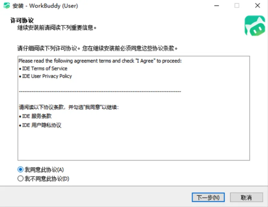268x207 pixels.
Task: Click the "IDE User Privacy Policy" line
Action: tap(47, 76)
